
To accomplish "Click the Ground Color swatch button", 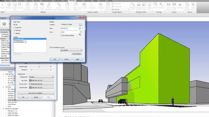I will (41, 87).
